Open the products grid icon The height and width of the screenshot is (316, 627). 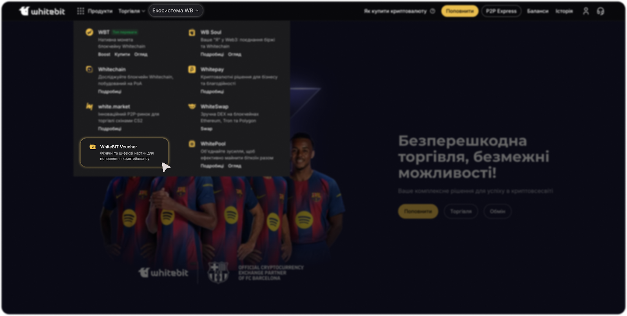point(80,11)
